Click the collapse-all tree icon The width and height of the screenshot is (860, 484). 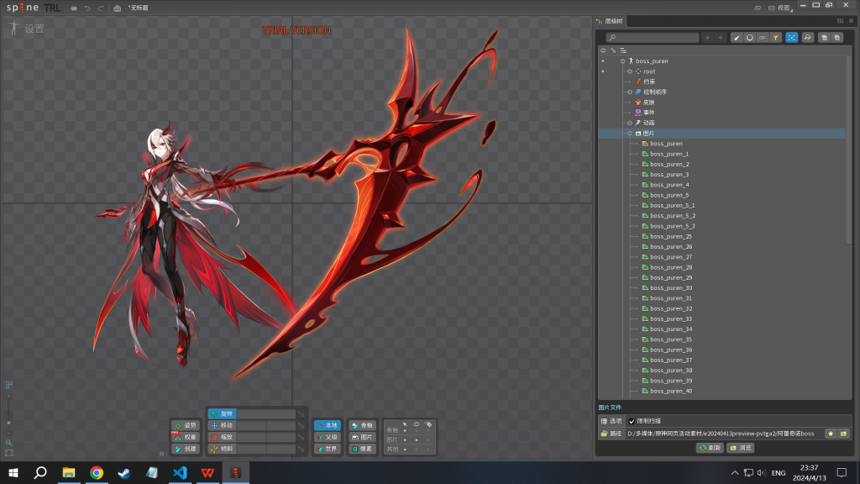pos(824,38)
